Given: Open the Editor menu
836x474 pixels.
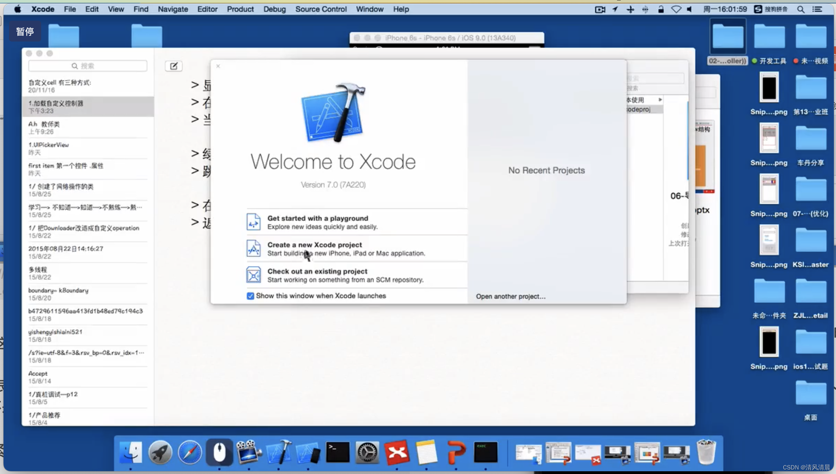Looking at the screenshot, I should (207, 9).
